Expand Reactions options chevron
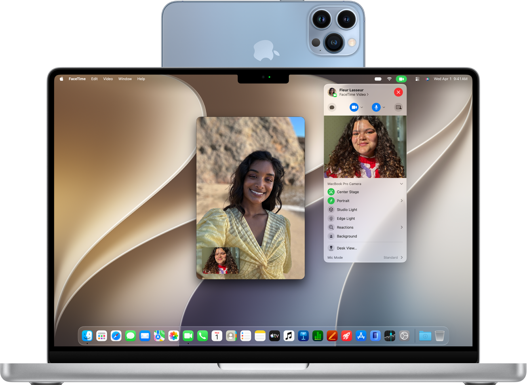 tap(402, 227)
